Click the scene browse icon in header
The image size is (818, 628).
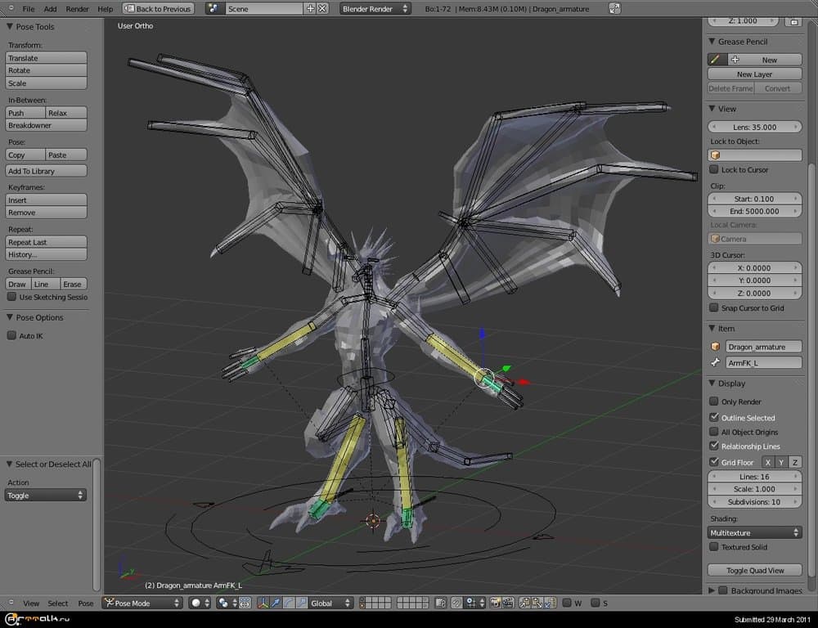[x=215, y=9]
